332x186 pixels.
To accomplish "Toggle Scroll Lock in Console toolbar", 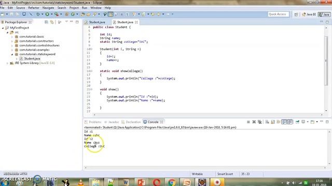I will click(x=273, y=122).
